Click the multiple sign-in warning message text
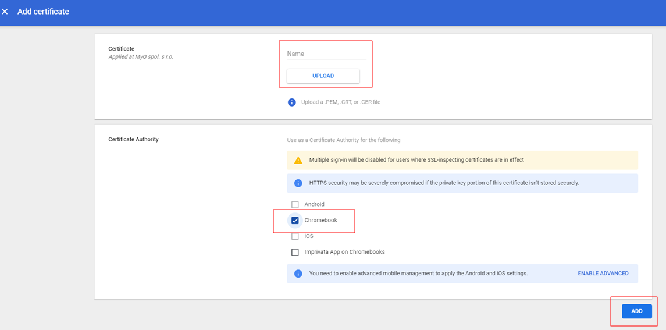The image size is (666, 330). pyautogui.click(x=416, y=160)
